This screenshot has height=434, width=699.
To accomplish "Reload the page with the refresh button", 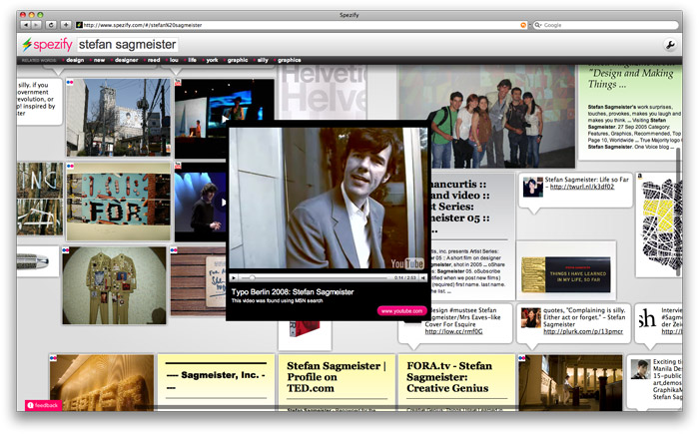I will pos(51,25).
